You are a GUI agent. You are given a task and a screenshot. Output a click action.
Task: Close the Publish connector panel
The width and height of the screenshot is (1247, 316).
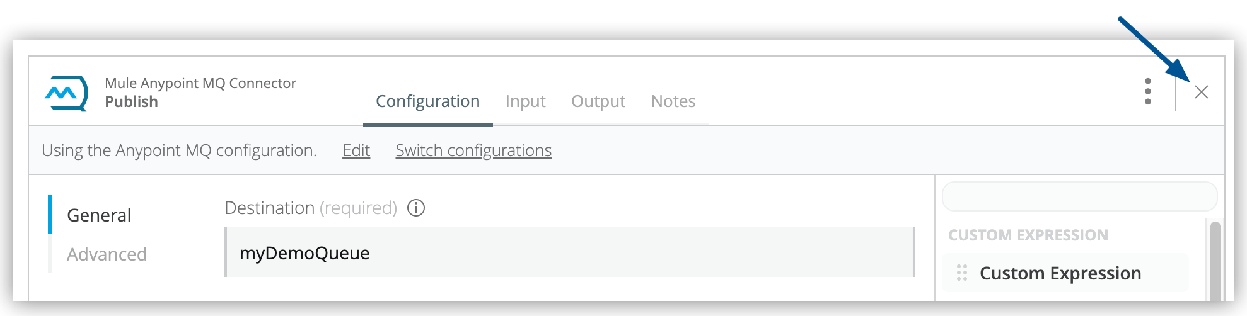coord(1202,93)
